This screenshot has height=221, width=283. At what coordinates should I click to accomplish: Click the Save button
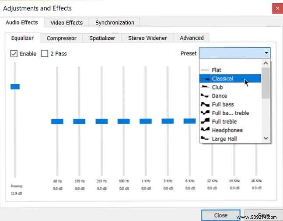[x=264, y=215]
